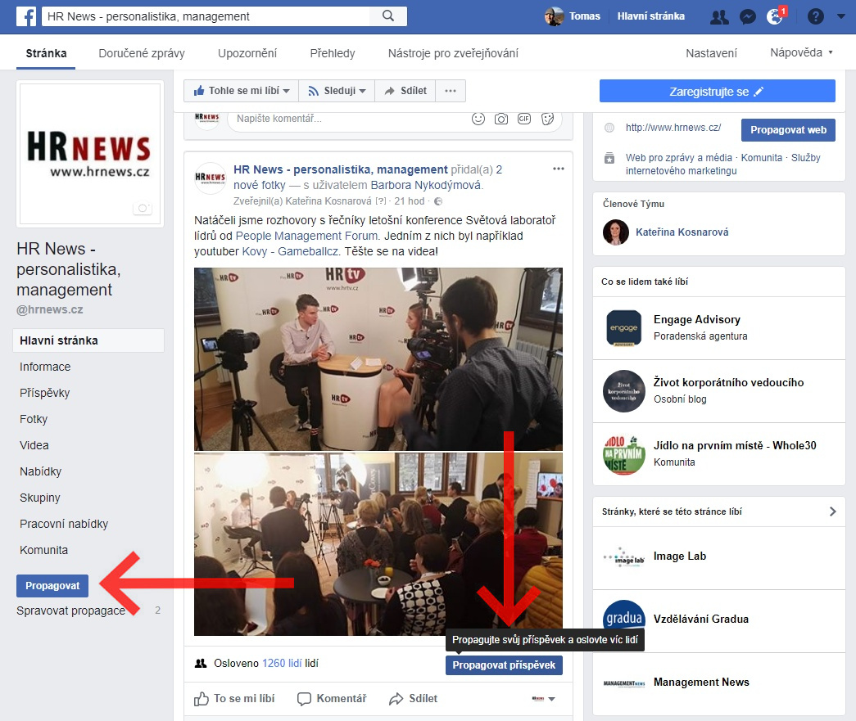Screen dimensions: 856x721
Task: Click the Propagovat příspěvek button
Action: tap(504, 665)
